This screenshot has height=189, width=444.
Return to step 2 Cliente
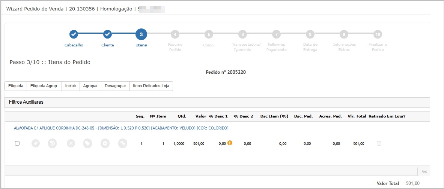(107, 34)
